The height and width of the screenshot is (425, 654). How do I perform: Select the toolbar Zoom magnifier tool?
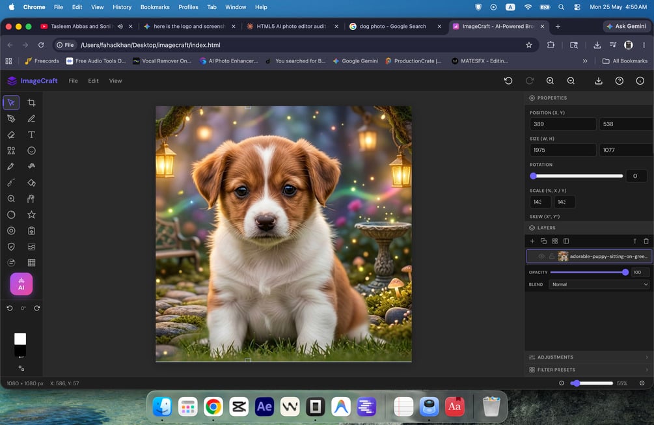11,199
